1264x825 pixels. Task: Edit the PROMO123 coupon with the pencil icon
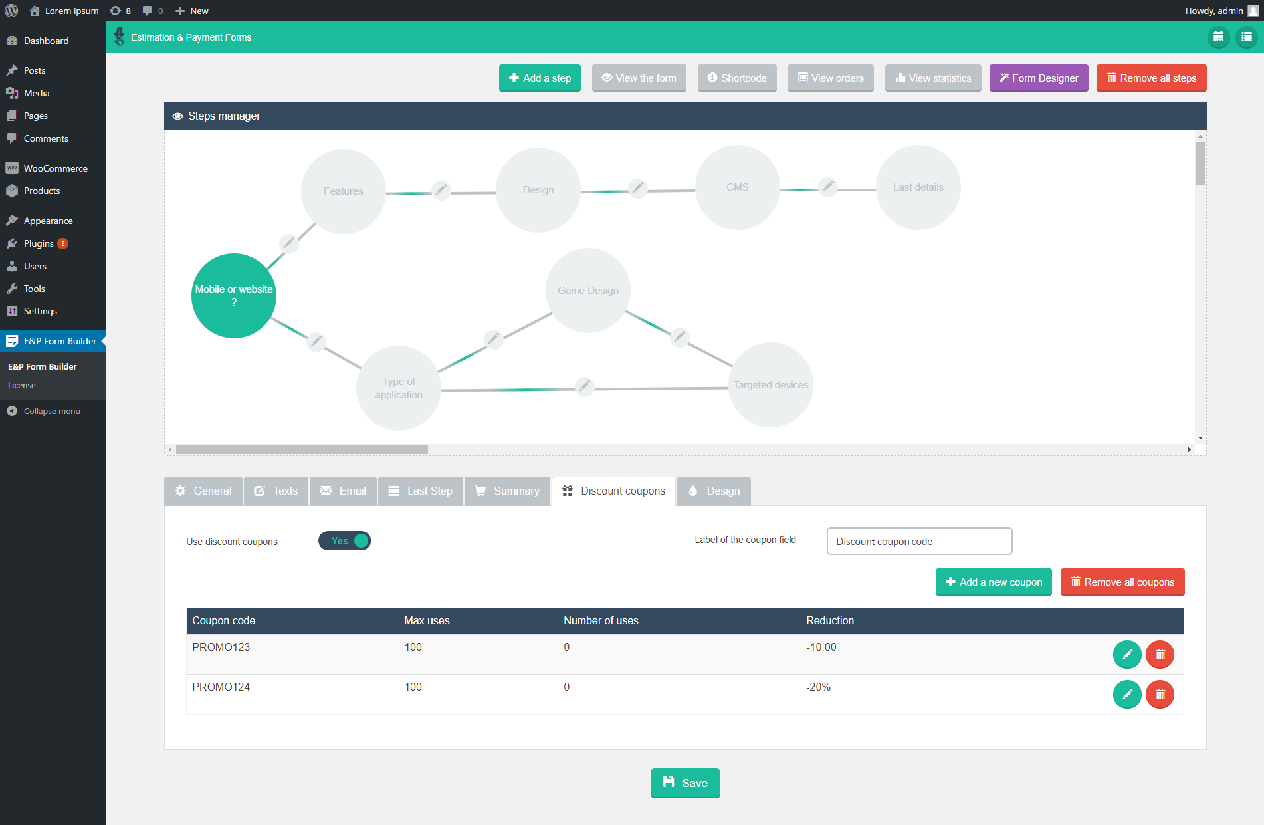pos(1126,654)
